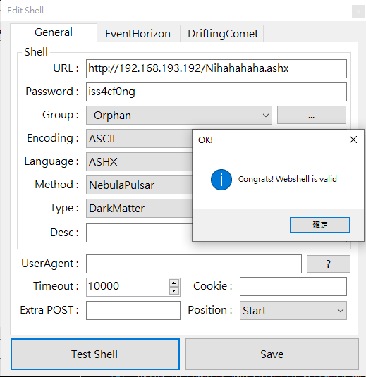366x377 pixels.
Task: Click the 確定 confirm button
Action: tap(319, 225)
